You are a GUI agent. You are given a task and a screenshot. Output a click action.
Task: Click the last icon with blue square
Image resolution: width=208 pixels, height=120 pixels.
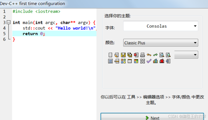[168, 61]
